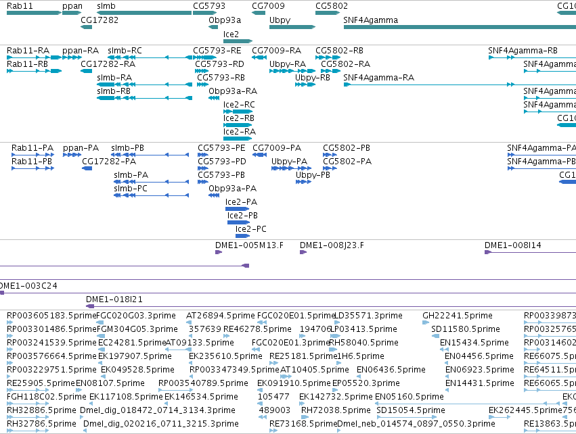Image resolution: width=576 pixels, height=434 pixels.
Task: Click protein slmb-PC
Action: pyautogui.click(x=131, y=188)
